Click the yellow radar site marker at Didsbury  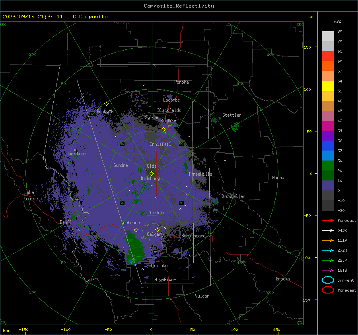point(152,173)
